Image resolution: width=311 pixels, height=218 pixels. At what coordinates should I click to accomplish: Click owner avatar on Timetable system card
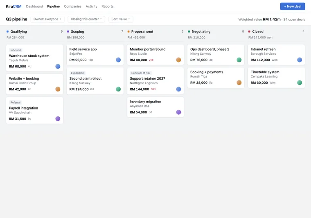point(300,82)
